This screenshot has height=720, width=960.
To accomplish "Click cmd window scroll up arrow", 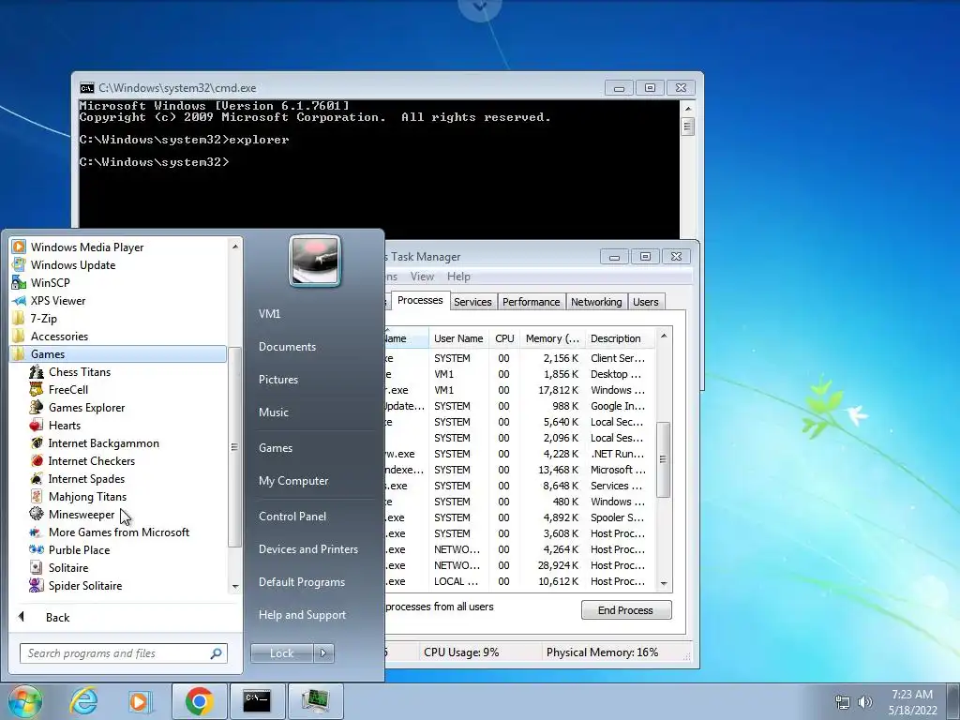I will 687,109.
